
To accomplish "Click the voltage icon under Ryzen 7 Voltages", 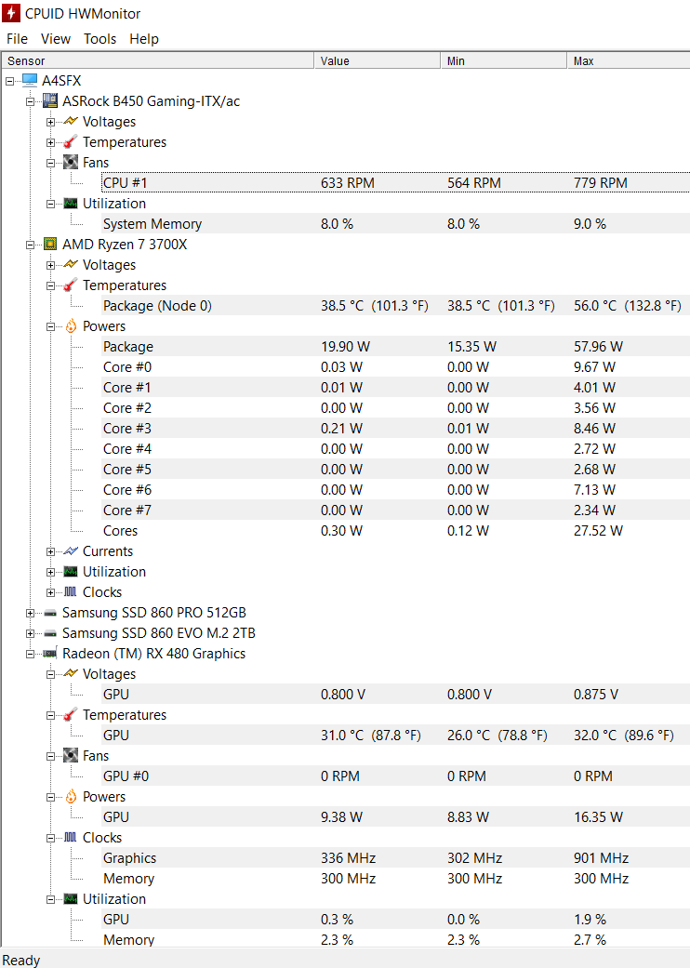I will [71, 264].
